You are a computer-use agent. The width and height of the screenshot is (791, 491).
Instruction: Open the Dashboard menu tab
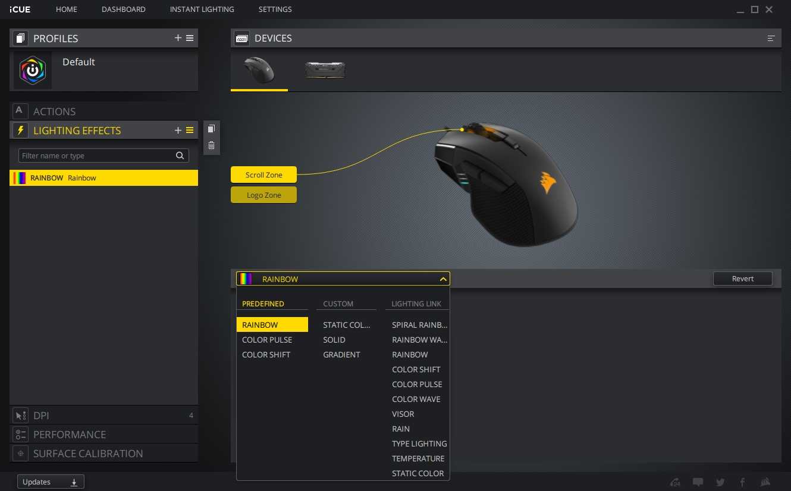click(x=123, y=9)
